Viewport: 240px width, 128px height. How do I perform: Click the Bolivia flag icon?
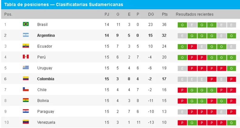(x=26, y=100)
